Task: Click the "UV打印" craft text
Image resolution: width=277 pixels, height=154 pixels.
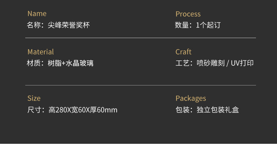Action: [x=242, y=63]
